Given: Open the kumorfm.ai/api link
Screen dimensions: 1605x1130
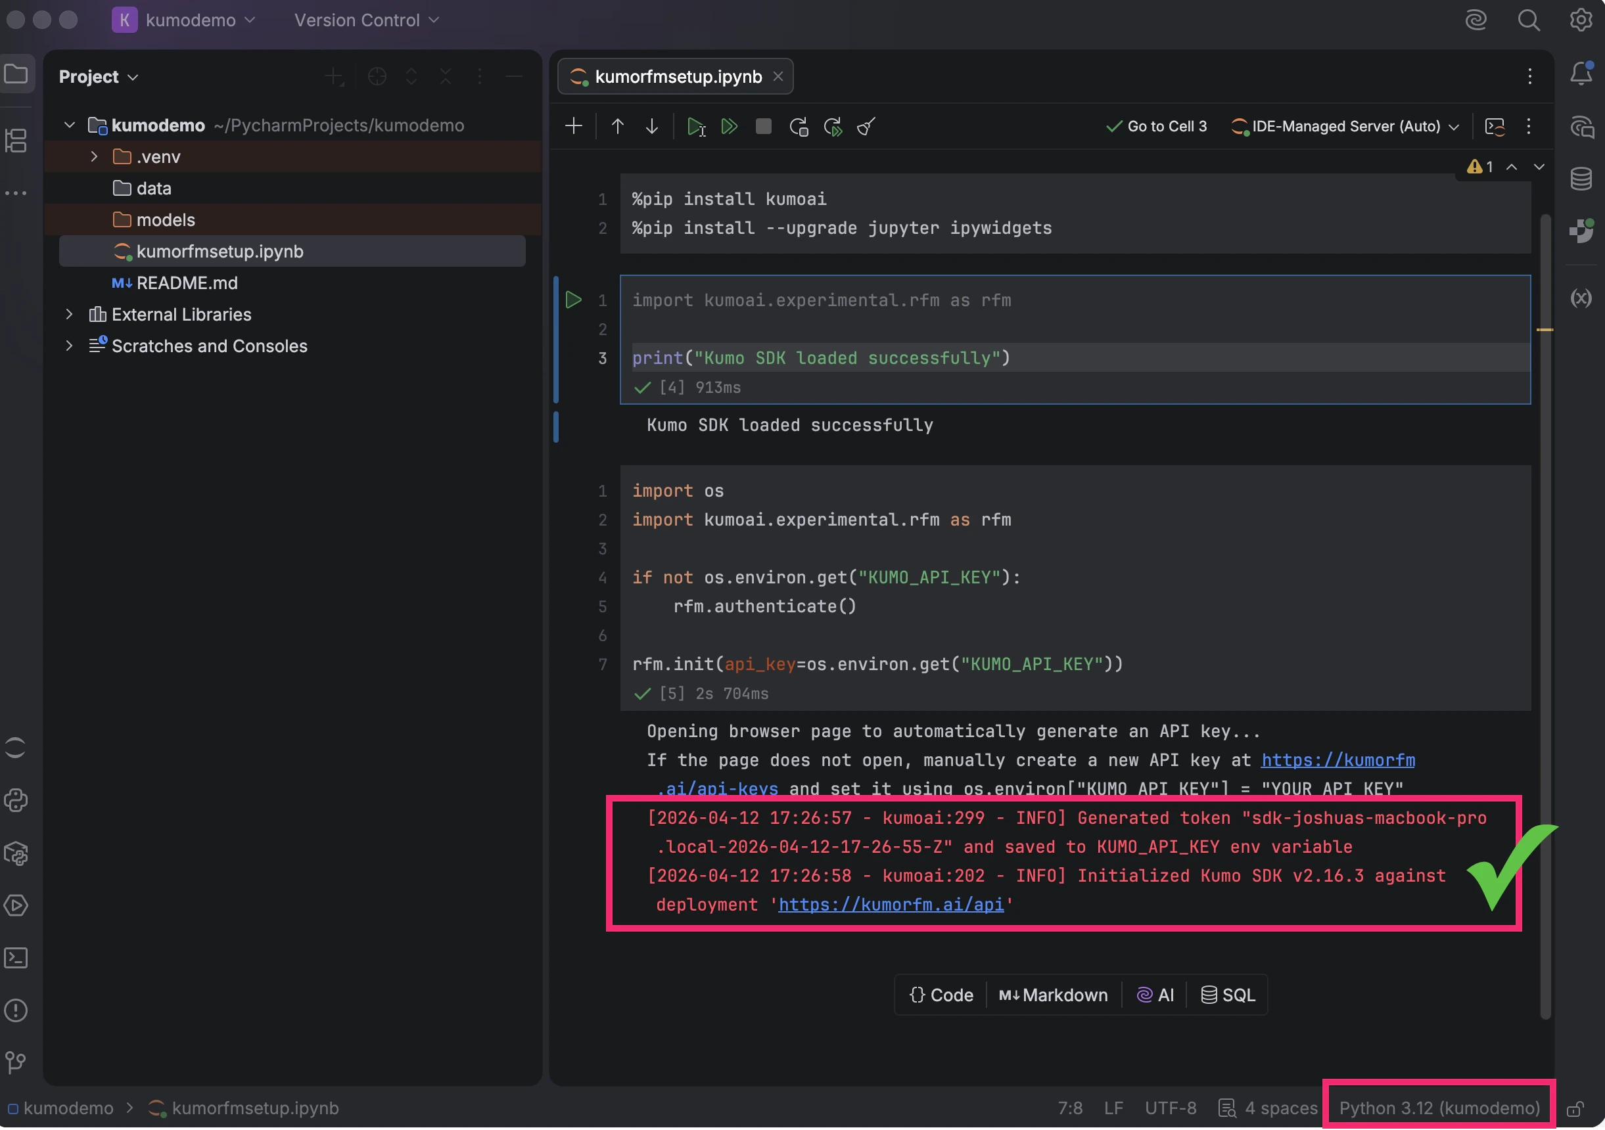Looking at the screenshot, I should 891,904.
